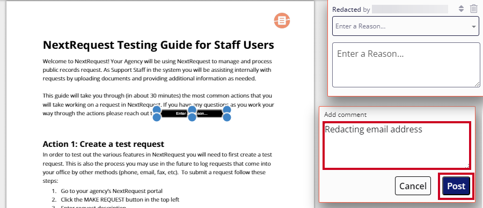Click the orange redaction annotation icon
483x208 pixels.
pyautogui.click(x=282, y=20)
